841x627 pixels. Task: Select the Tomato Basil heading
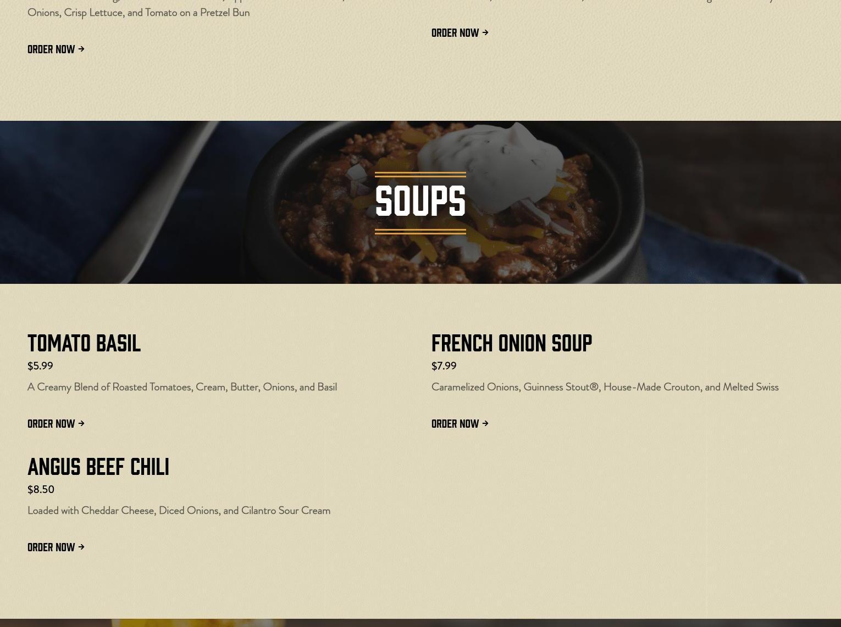click(84, 343)
